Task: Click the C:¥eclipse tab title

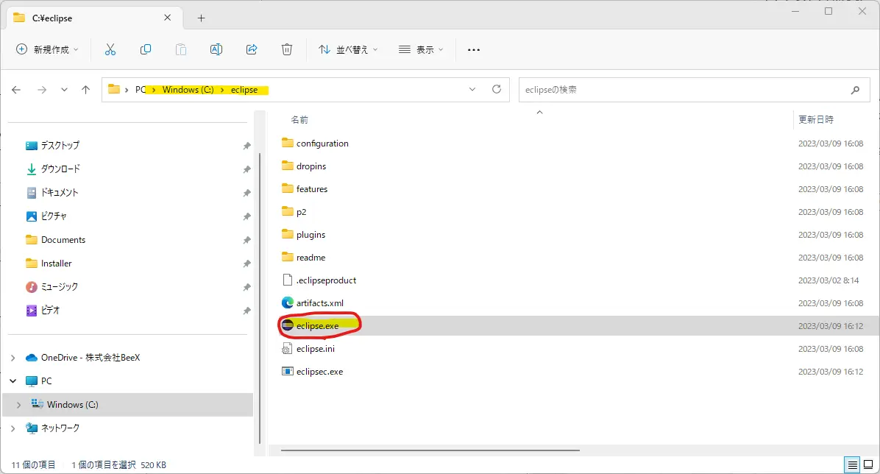Action: (x=52, y=18)
